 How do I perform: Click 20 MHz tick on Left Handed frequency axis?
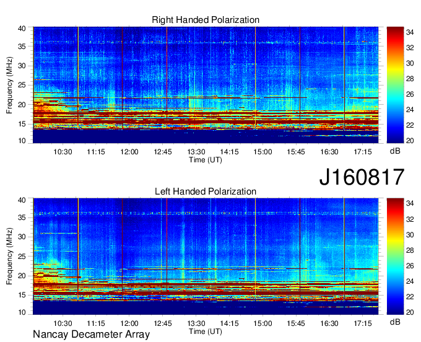tap(22, 276)
